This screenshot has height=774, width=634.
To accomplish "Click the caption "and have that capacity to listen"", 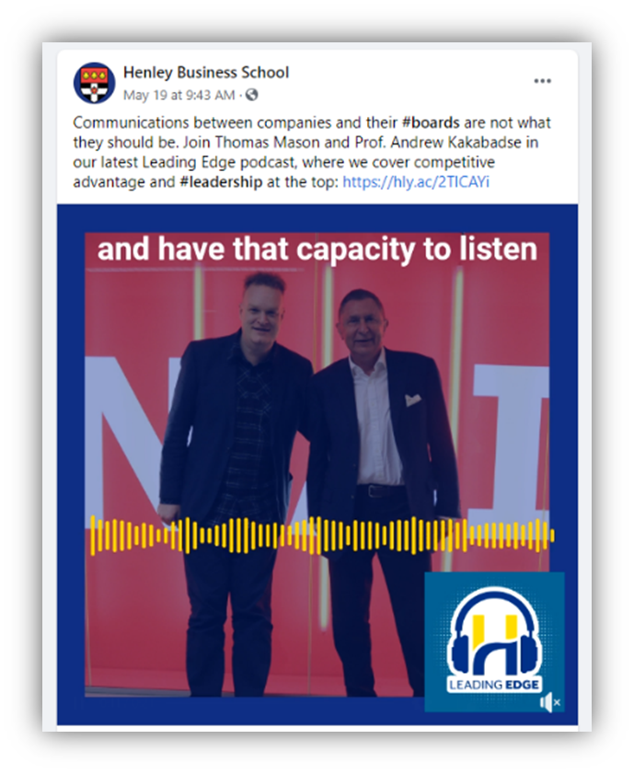I will [x=317, y=249].
